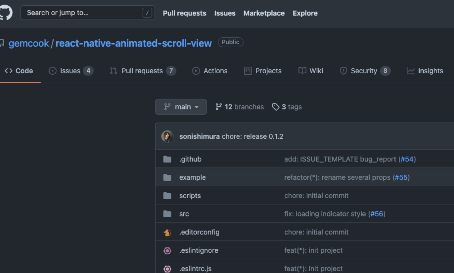Screen dimensions: 454x273
Task: Open the .eslintrc.js file
Action: point(196,268)
